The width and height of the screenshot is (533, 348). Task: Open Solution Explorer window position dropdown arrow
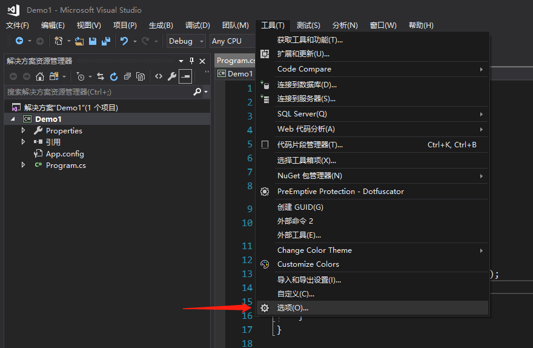pos(181,61)
